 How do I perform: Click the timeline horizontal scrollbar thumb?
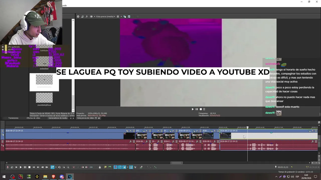(x=177, y=163)
